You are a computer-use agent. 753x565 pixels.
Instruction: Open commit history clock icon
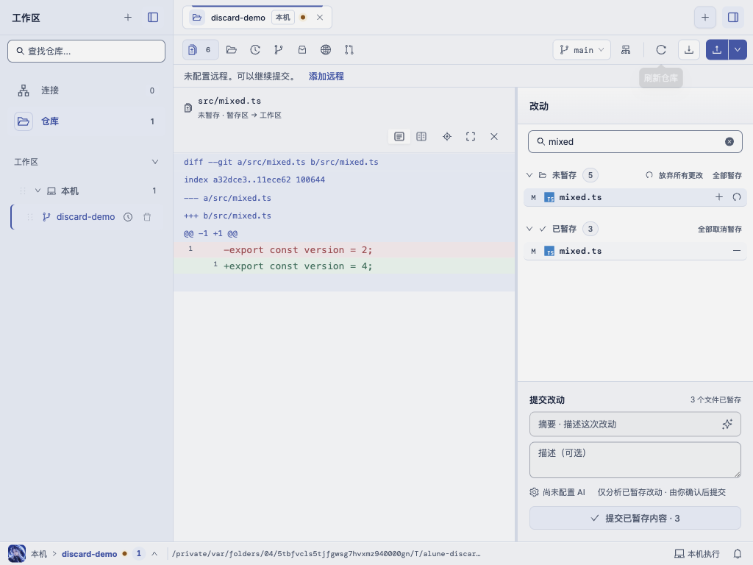pyautogui.click(x=255, y=49)
